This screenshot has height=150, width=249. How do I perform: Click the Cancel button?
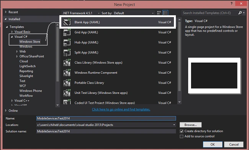[x=234, y=144]
